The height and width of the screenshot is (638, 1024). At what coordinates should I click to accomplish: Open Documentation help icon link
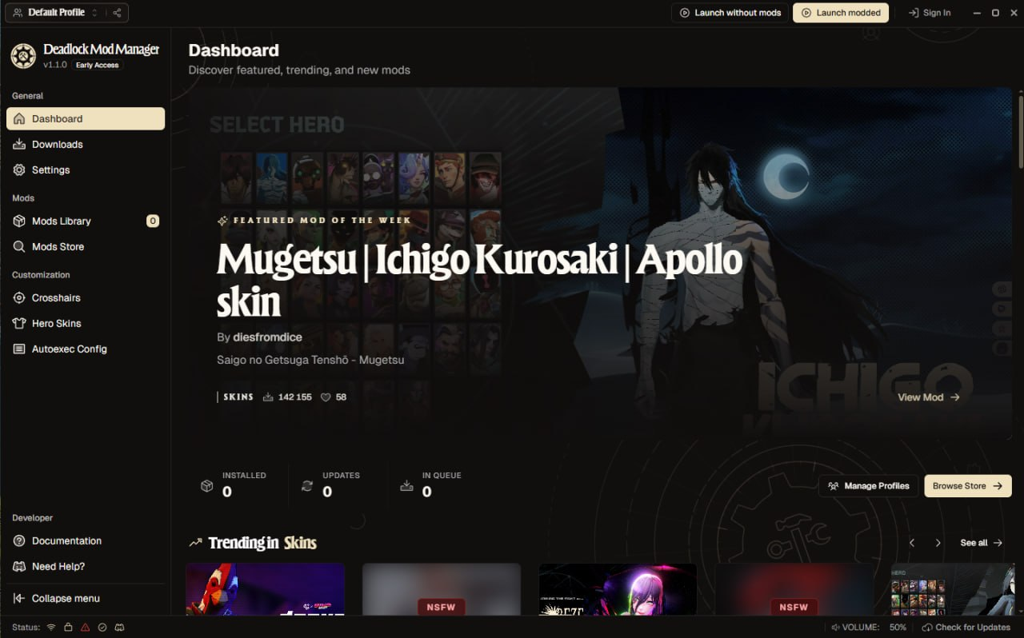click(19, 540)
